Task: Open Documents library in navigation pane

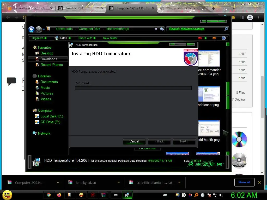Action: point(49,82)
